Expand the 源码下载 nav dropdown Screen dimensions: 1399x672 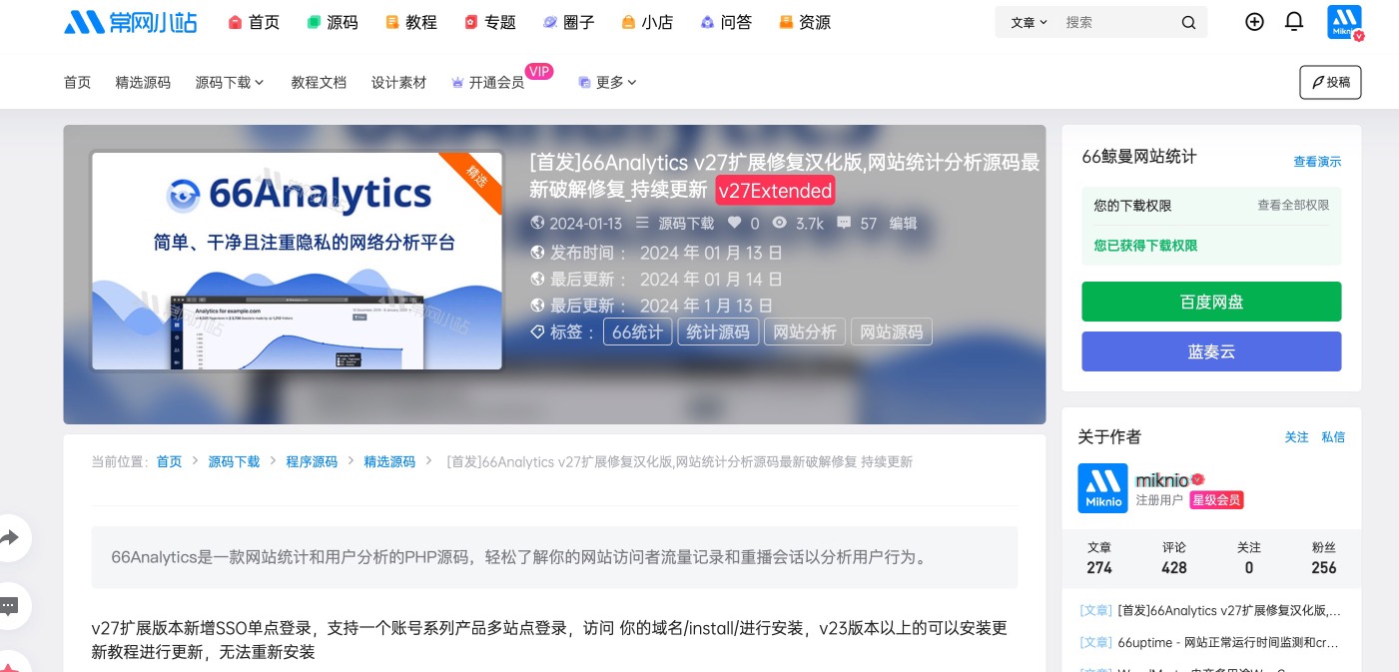tap(230, 83)
